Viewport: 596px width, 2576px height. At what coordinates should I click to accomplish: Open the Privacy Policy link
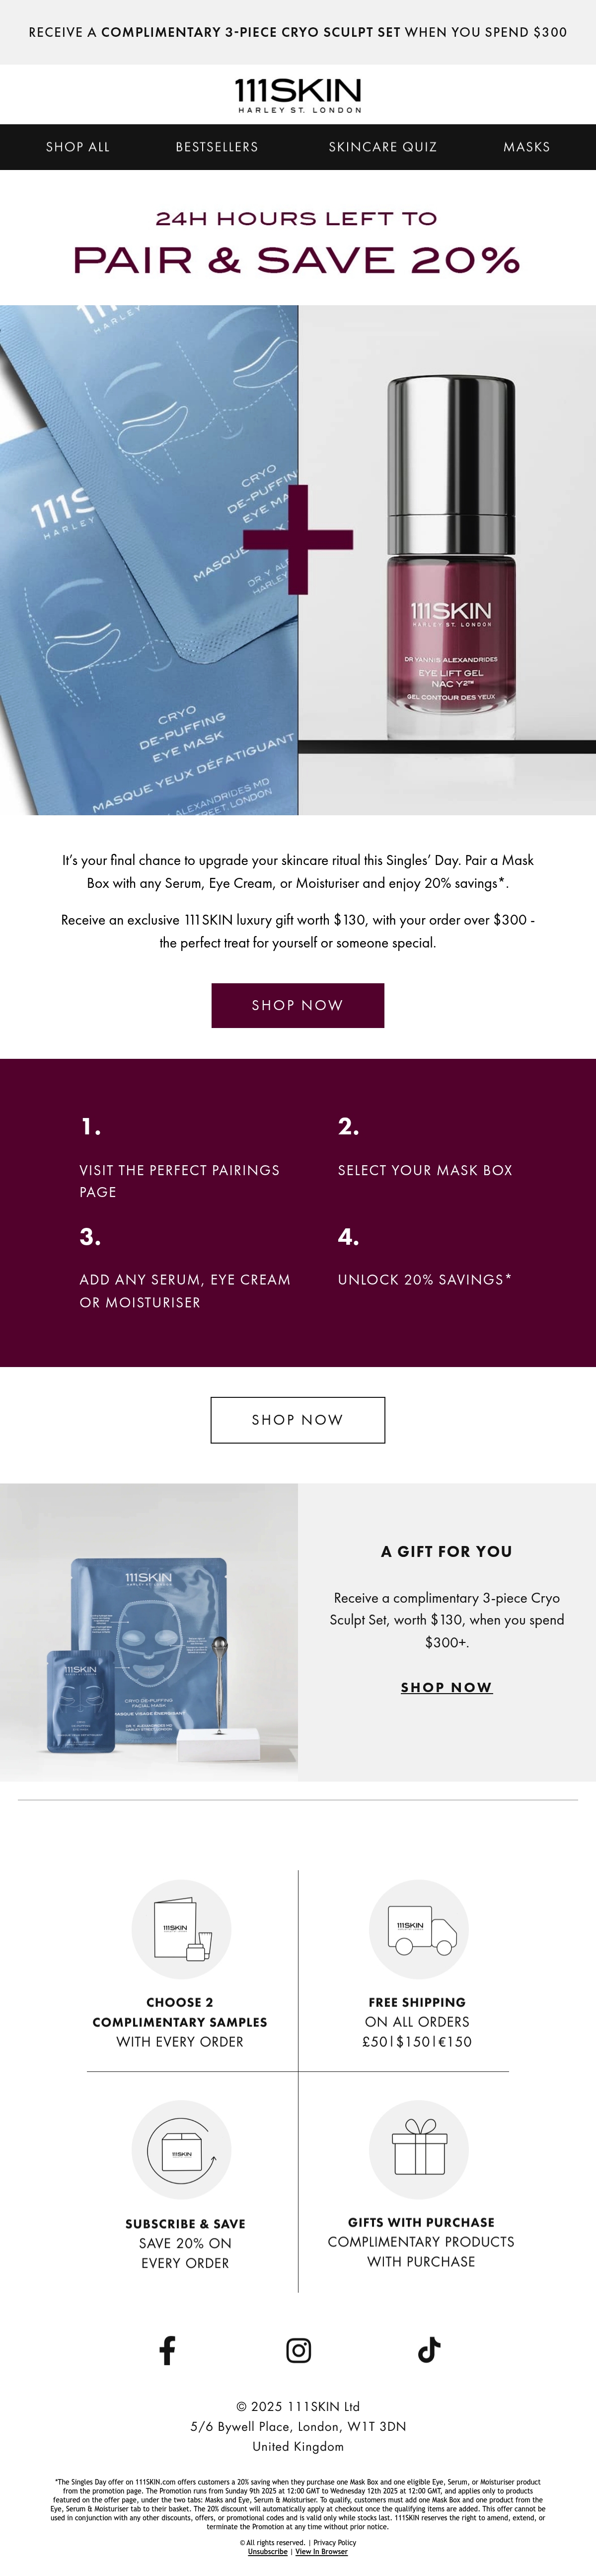334,2542
